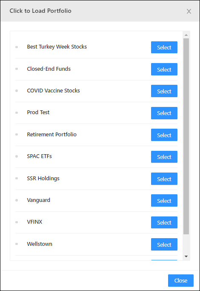Viewport: 200px width, 291px height.
Task: Select the SPAC ETFs portfolio
Action: click(x=164, y=157)
